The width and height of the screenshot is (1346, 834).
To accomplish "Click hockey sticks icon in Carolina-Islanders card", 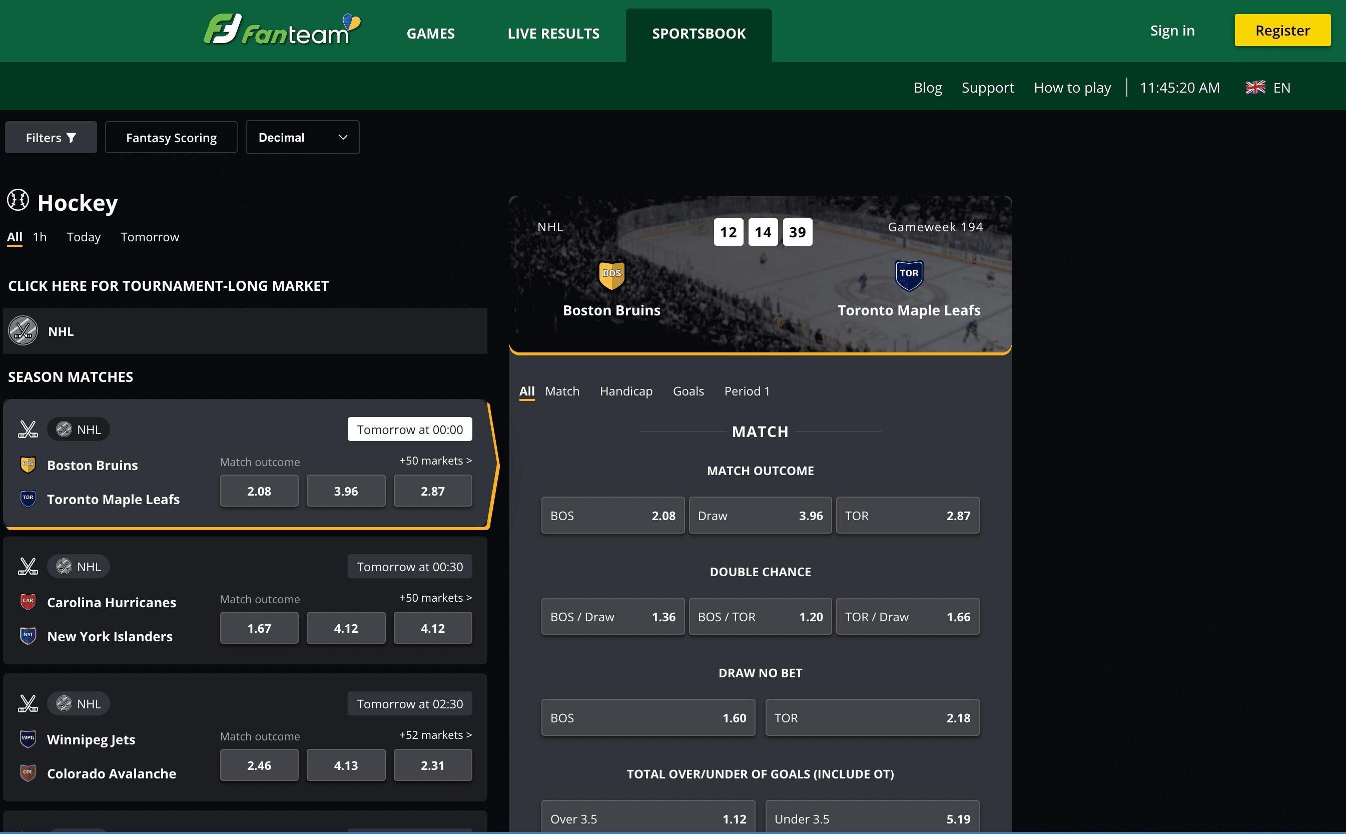I will pyautogui.click(x=28, y=567).
